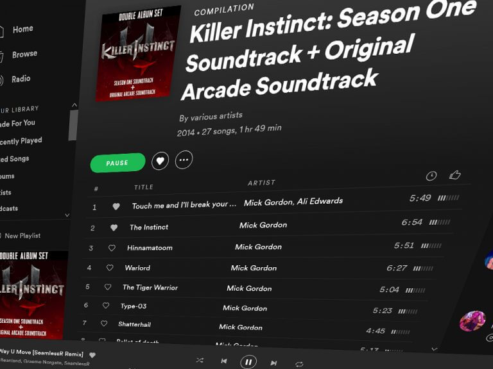
Task: Click the 6:54 duration of track 2
Action: tap(412, 222)
